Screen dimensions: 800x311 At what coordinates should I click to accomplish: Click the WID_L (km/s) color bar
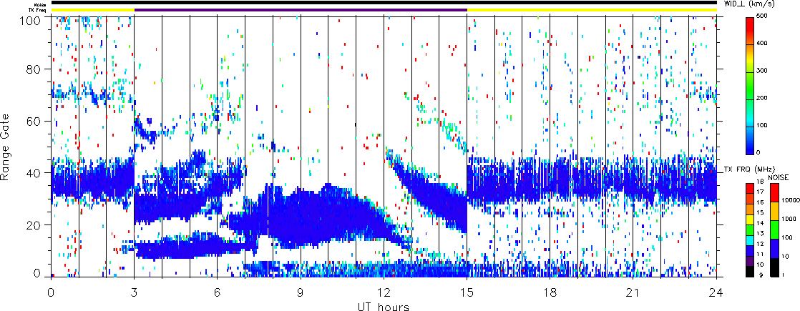coord(750,84)
